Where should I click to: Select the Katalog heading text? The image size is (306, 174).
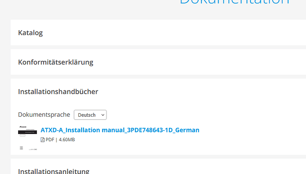point(31,33)
